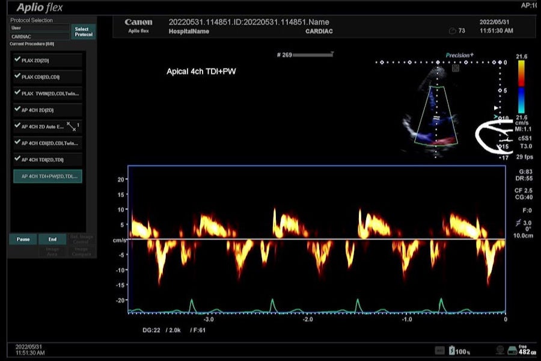Click the dimmed keyboard icon in status bar
This screenshot has width=541, height=361.
pos(439,351)
